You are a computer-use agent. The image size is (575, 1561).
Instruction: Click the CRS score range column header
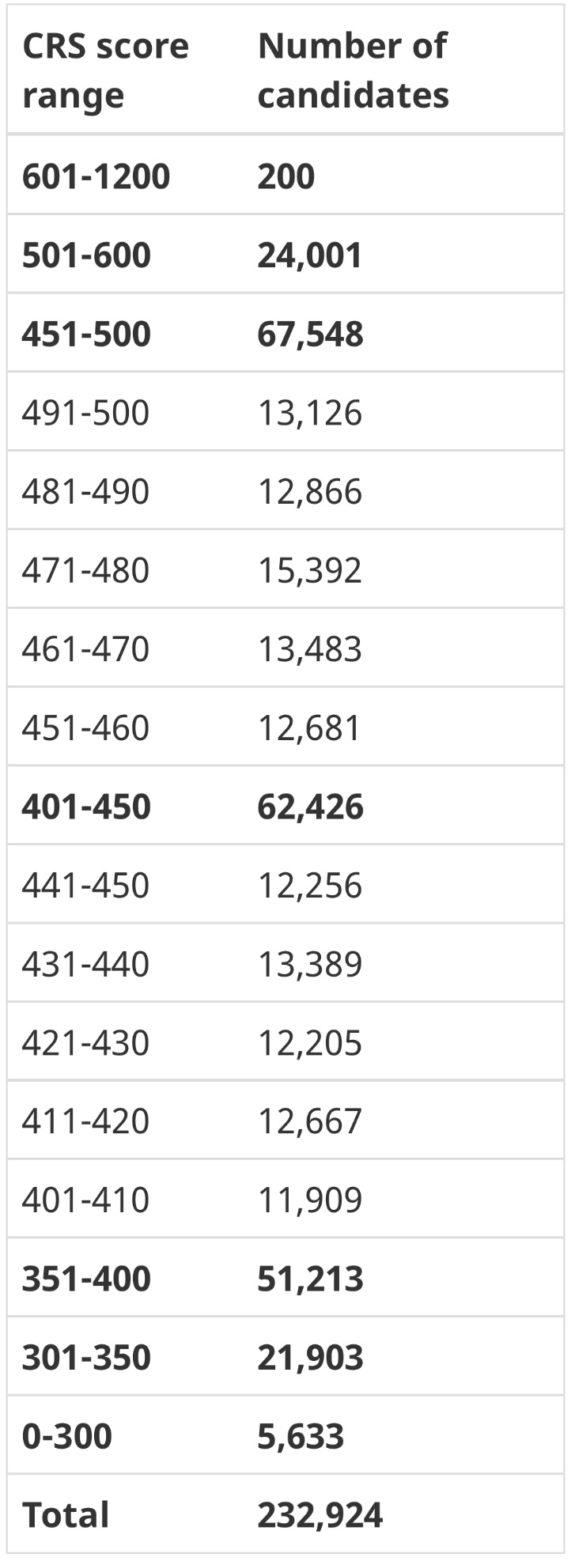[x=105, y=70]
